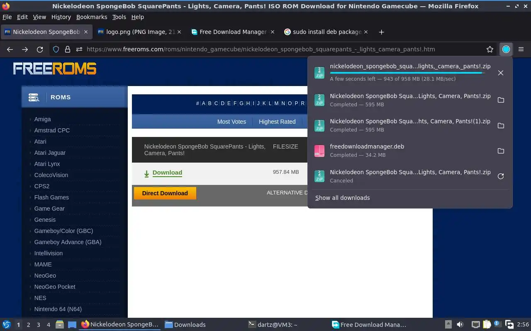The height and width of the screenshot is (331, 531).
Task: Open the Atari Jaguar ROMs category
Action: point(50,153)
